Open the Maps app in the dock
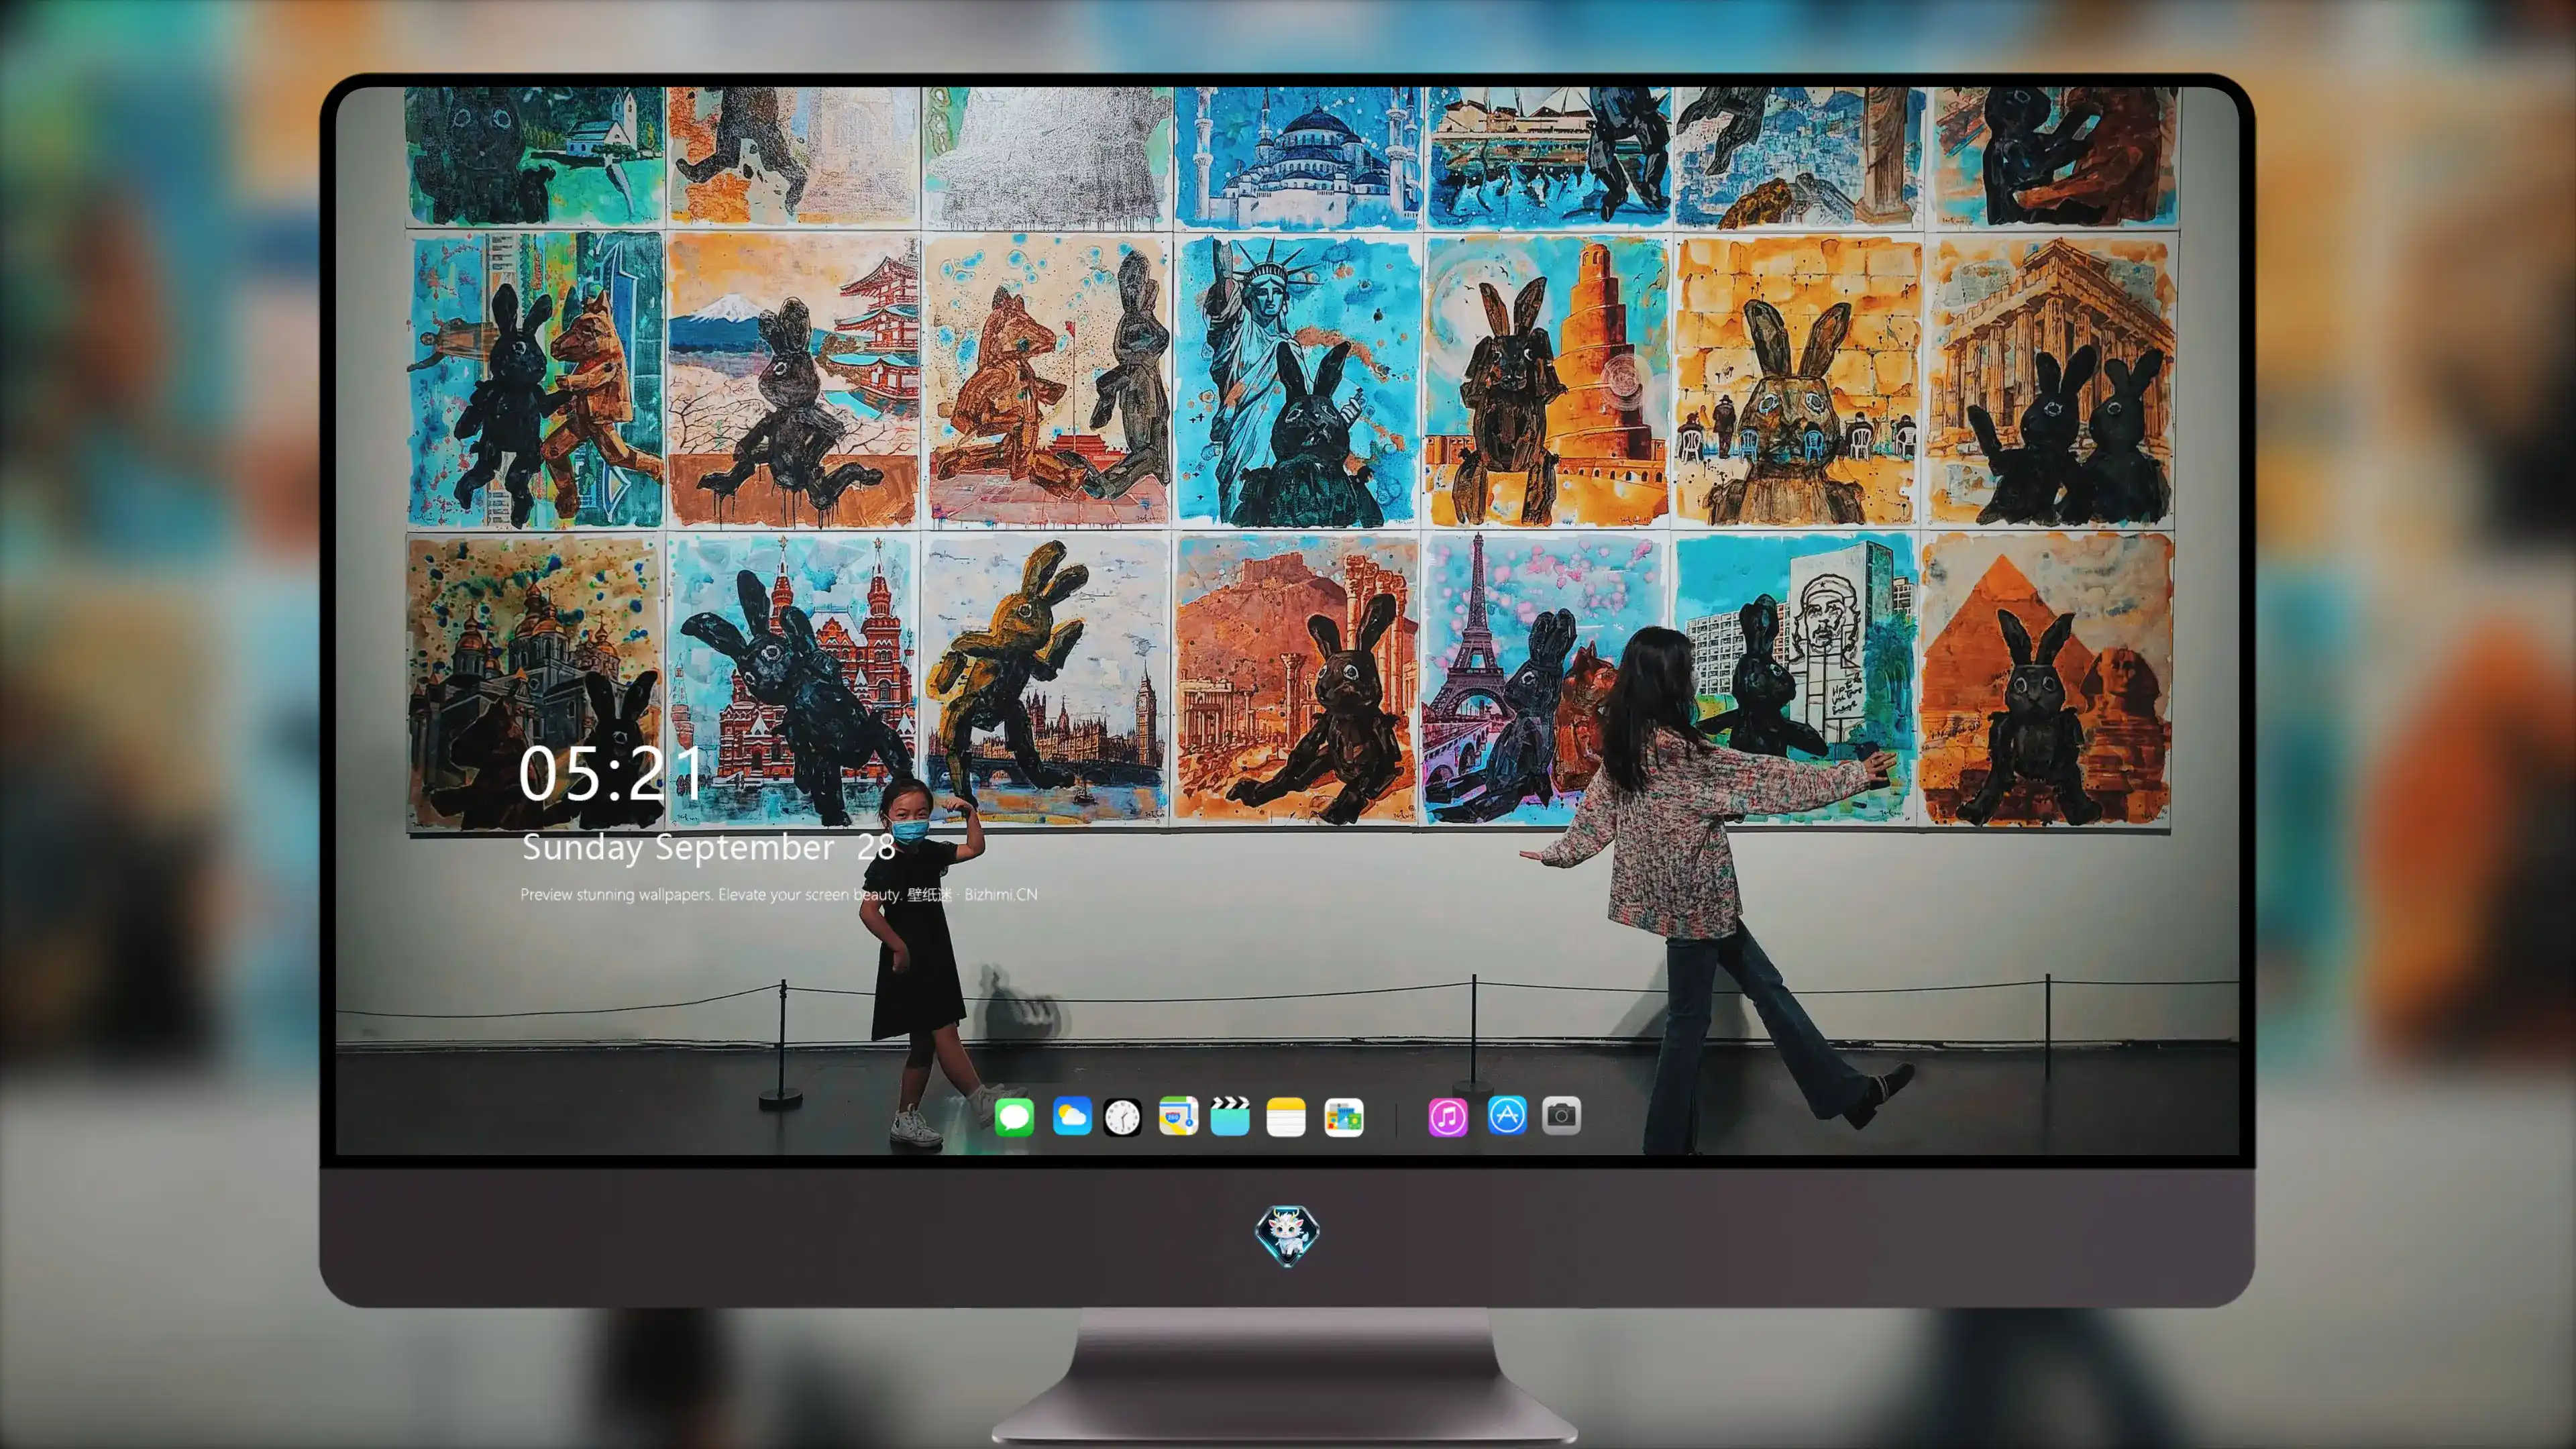The image size is (2576, 1449). pos(1178,1116)
